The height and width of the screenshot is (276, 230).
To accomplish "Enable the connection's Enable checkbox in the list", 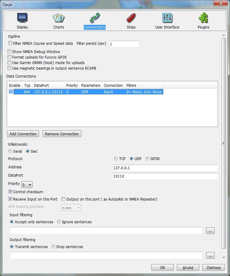I will (11, 92).
